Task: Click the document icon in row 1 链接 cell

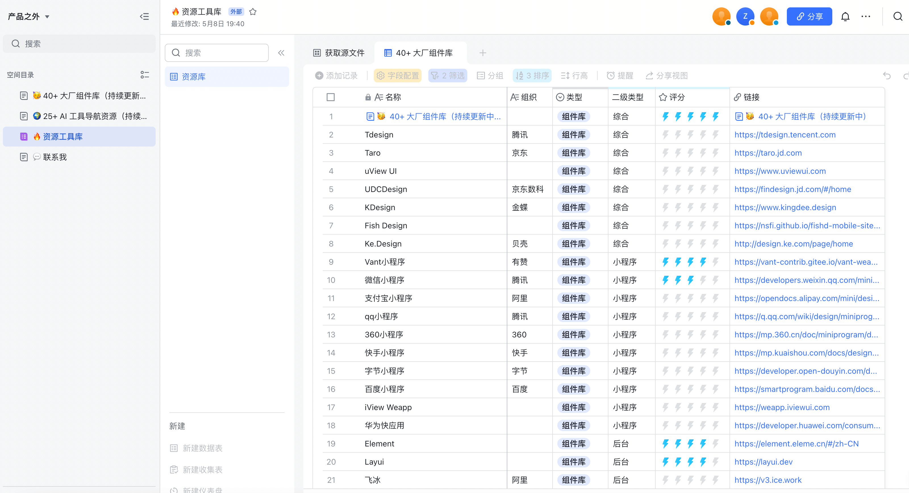Action: 739,116
